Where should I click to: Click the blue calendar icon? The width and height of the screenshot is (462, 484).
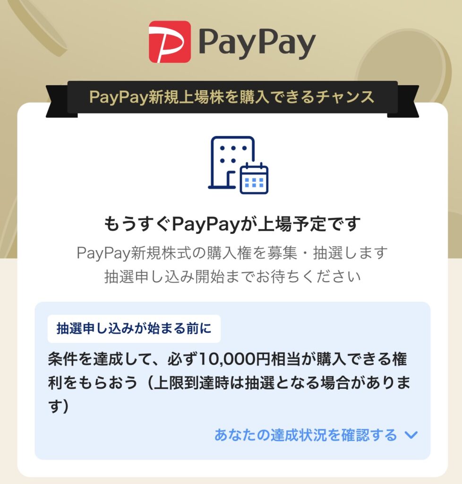[x=254, y=178]
